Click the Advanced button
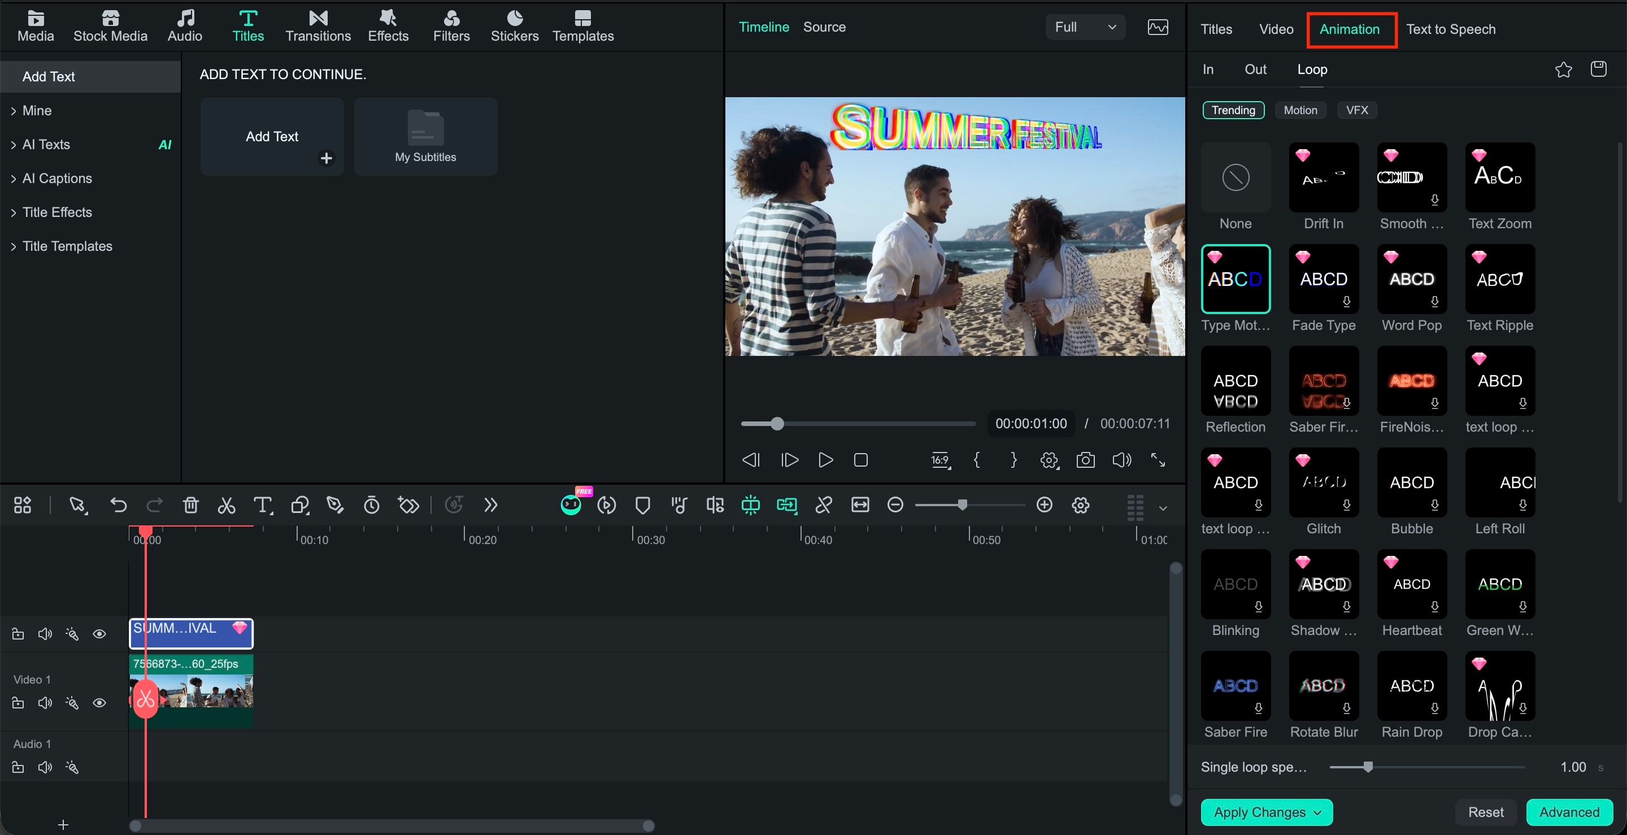The height and width of the screenshot is (835, 1627). (x=1569, y=812)
